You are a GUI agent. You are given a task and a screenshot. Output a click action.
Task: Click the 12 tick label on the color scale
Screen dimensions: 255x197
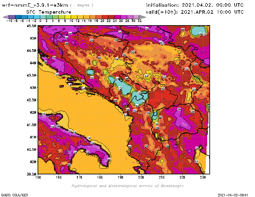click(x=77, y=21)
